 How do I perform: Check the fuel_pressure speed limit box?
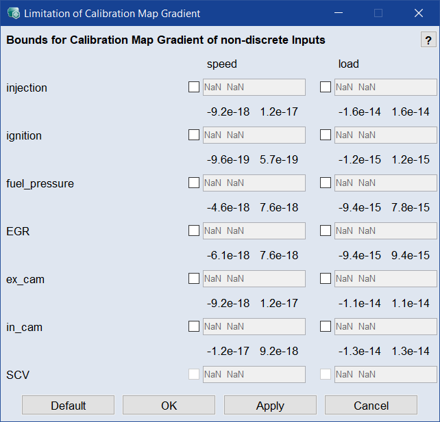[x=194, y=183]
